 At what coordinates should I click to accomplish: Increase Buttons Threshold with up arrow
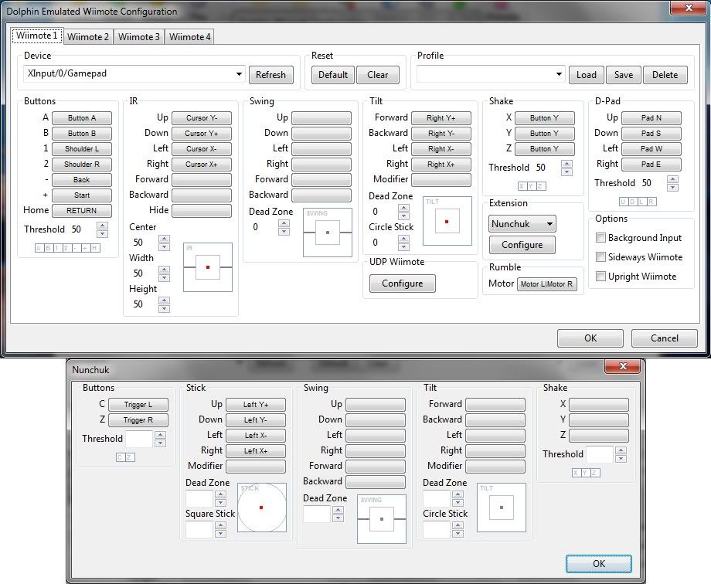pos(103,226)
